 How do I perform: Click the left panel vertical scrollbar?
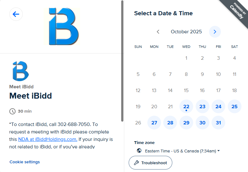pos(122,62)
